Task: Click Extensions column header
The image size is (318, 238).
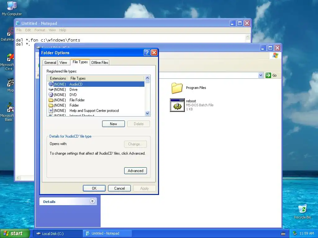Action: [x=58, y=78]
